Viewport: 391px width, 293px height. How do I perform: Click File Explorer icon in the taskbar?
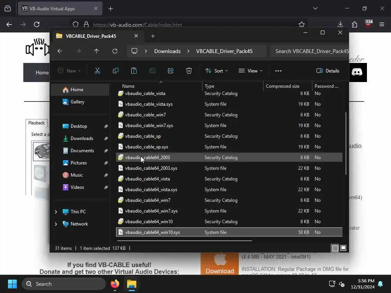pyautogui.click(x=132, y=284)
